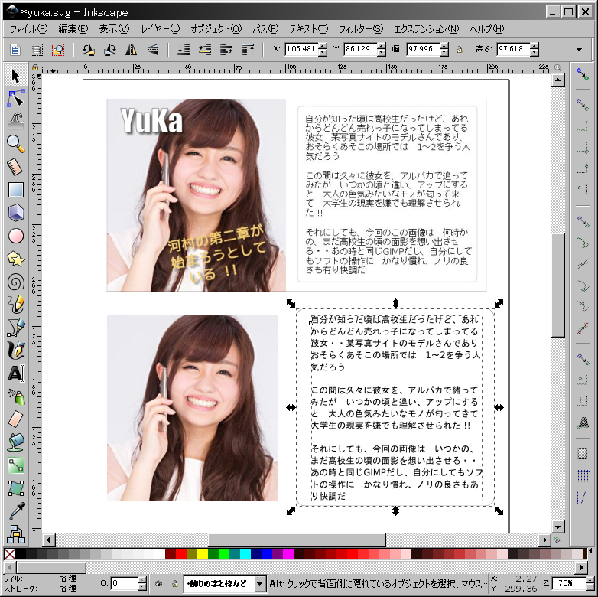Increase the zoom percentage spinner
The height and width of the screenshot is (597, 598).
click(590, 580)
